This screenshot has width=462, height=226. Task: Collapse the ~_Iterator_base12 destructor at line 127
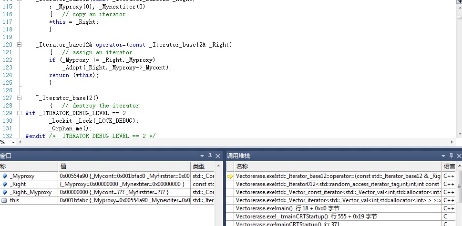tap(19, 98)
